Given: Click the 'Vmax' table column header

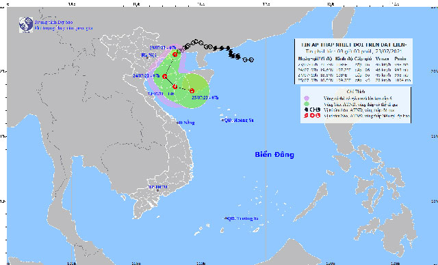Looking at the screenshot, I should pyautogui.click(x=381, y=59).
